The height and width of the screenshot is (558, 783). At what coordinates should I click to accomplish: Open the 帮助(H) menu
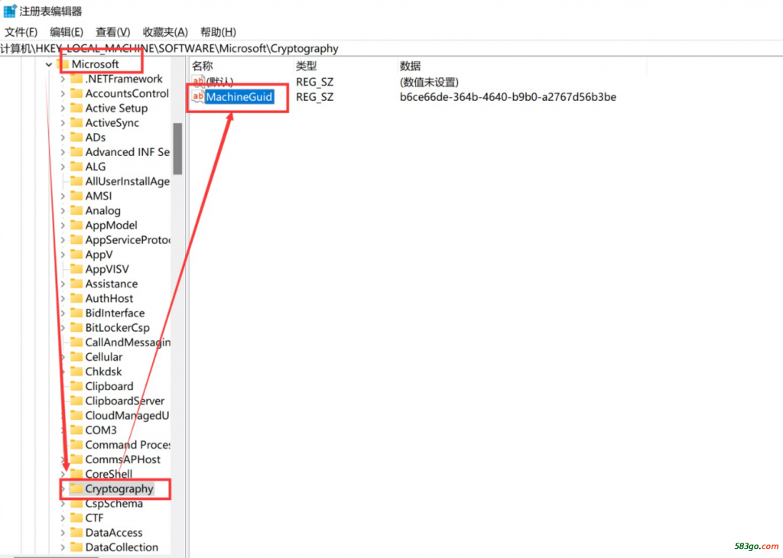[x=218, y=32]
